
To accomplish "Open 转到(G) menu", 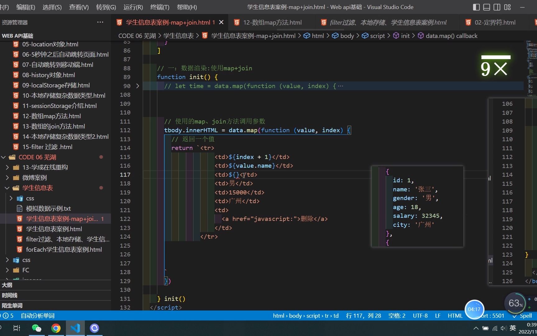I will [x=106, y=7].
